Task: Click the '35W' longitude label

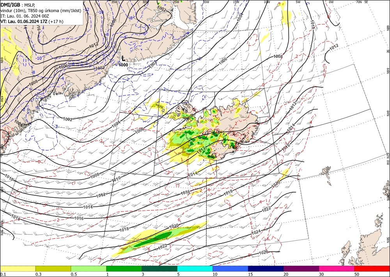Action: click(x=114, y=2)
